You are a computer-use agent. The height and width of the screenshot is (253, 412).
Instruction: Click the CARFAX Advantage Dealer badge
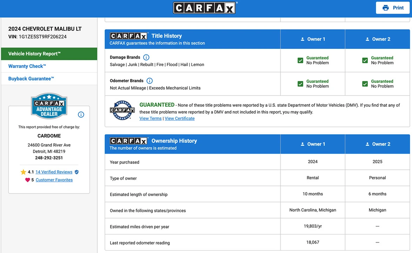point(49,106)
